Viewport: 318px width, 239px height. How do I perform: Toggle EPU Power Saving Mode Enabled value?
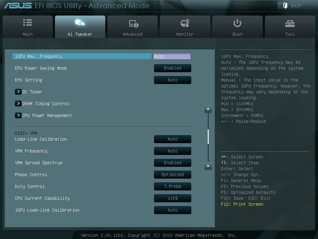tap(173, 68)
